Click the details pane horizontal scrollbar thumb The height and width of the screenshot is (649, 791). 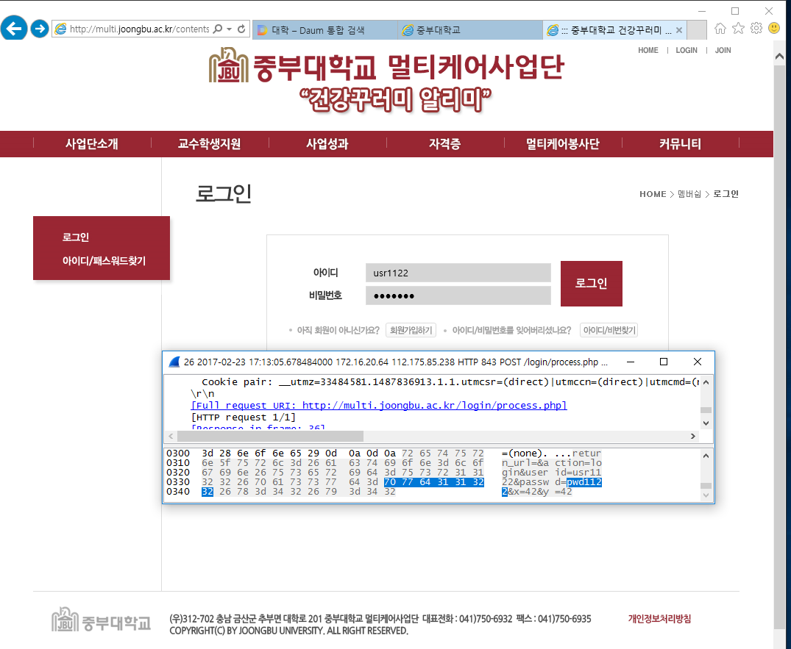pos(270,436)
